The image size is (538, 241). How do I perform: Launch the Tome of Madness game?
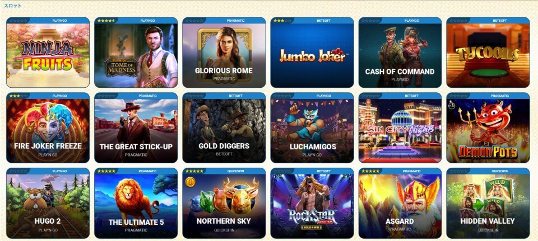coord(136,53)
